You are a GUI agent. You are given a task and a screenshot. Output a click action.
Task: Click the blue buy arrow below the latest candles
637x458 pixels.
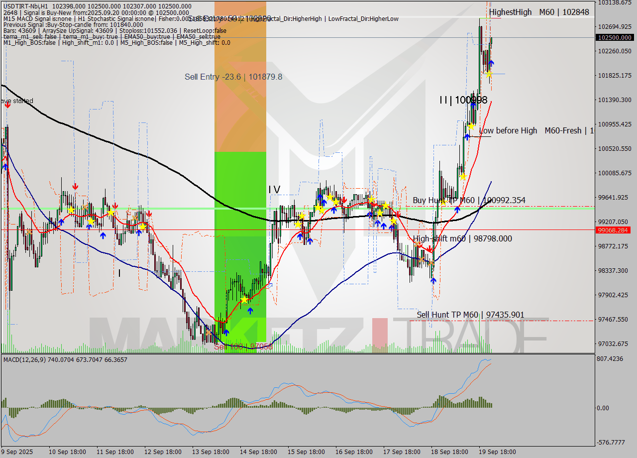[491, 63]
